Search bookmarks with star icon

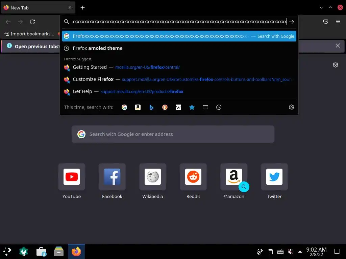click(x=192, y=107)
